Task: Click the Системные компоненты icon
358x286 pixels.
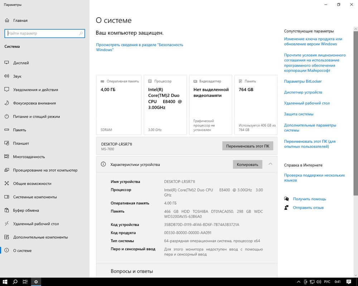Action: click(x=6, y=197)
